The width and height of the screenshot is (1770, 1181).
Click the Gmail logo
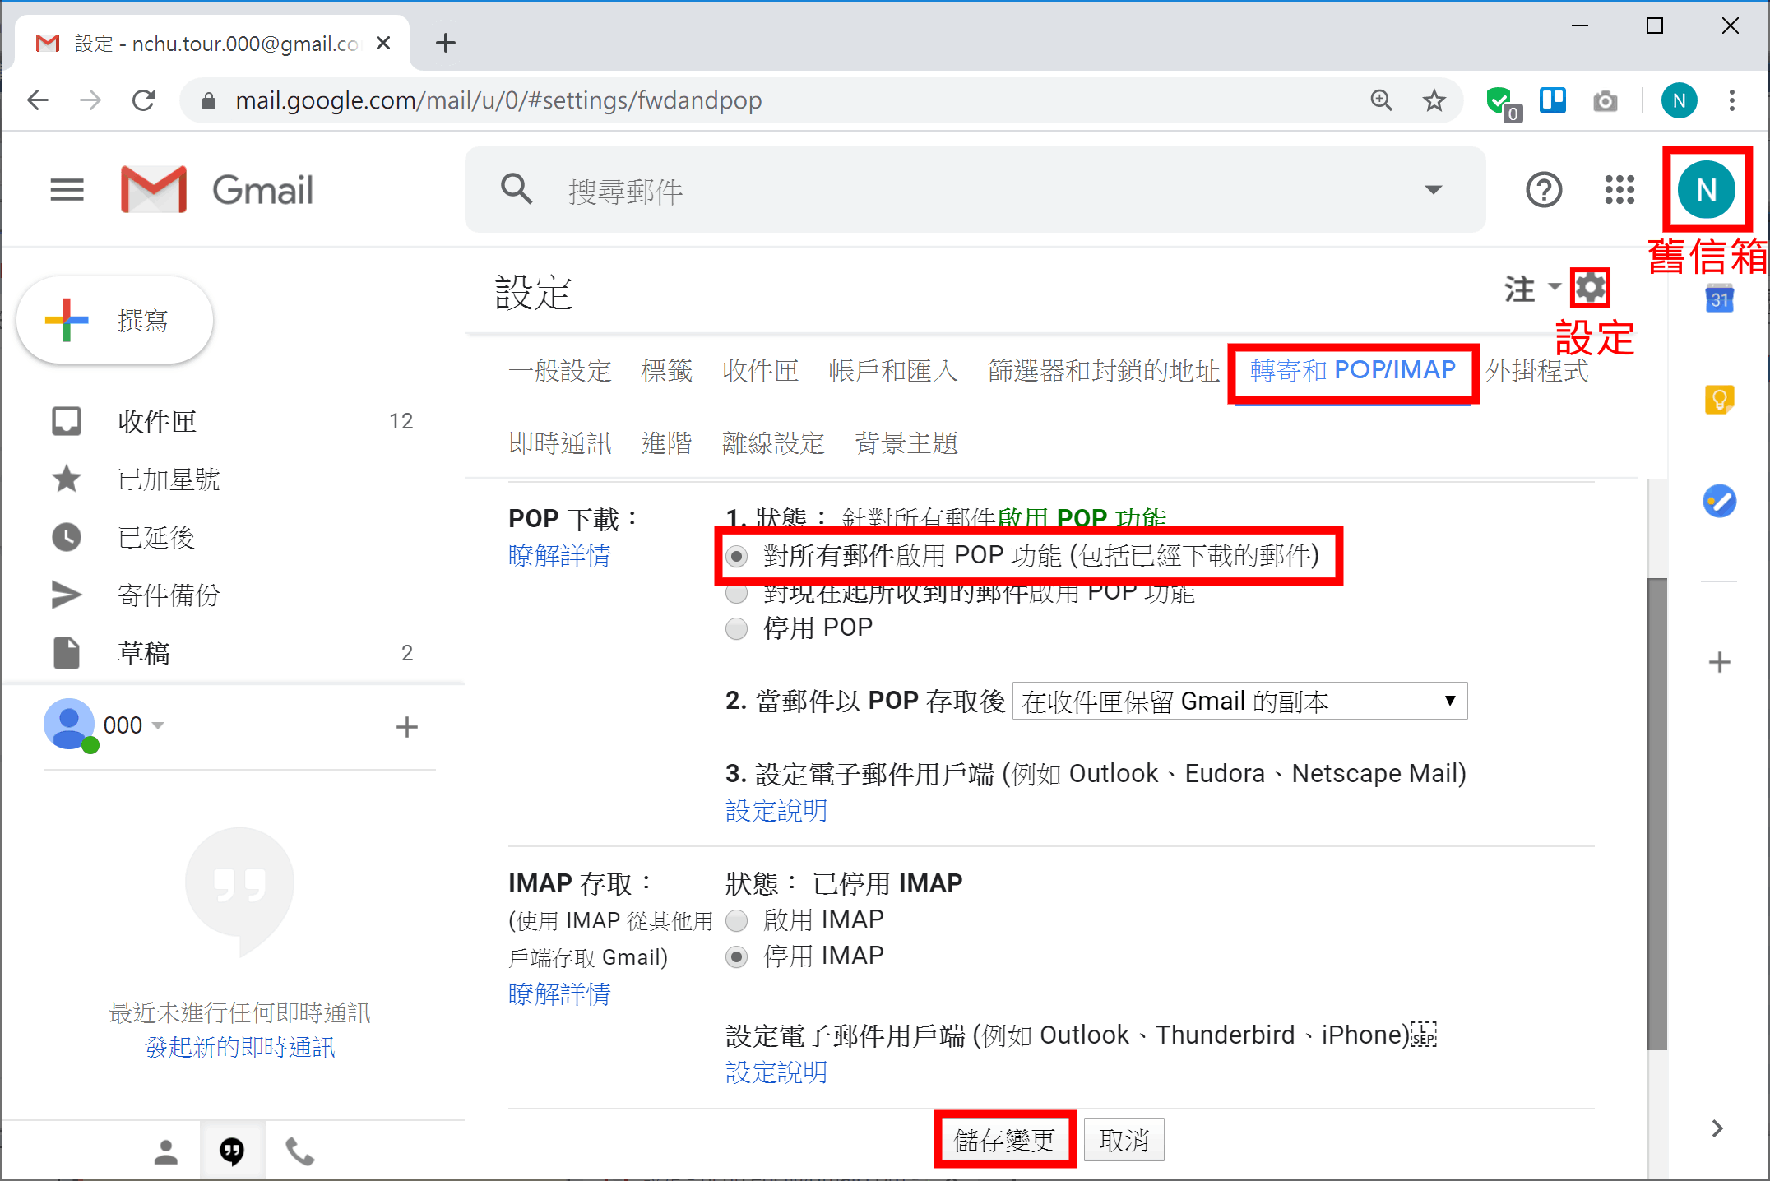pos(217,190)
